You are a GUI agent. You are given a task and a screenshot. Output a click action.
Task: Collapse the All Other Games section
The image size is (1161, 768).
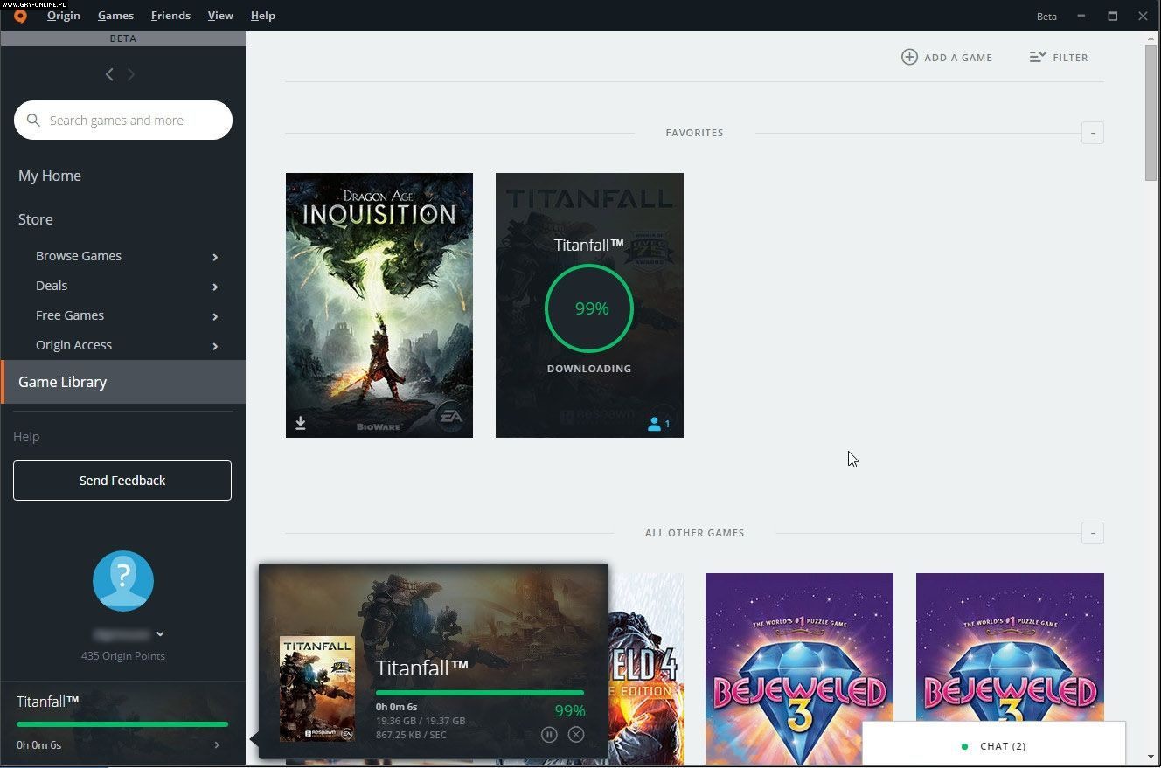[1092, 533]
